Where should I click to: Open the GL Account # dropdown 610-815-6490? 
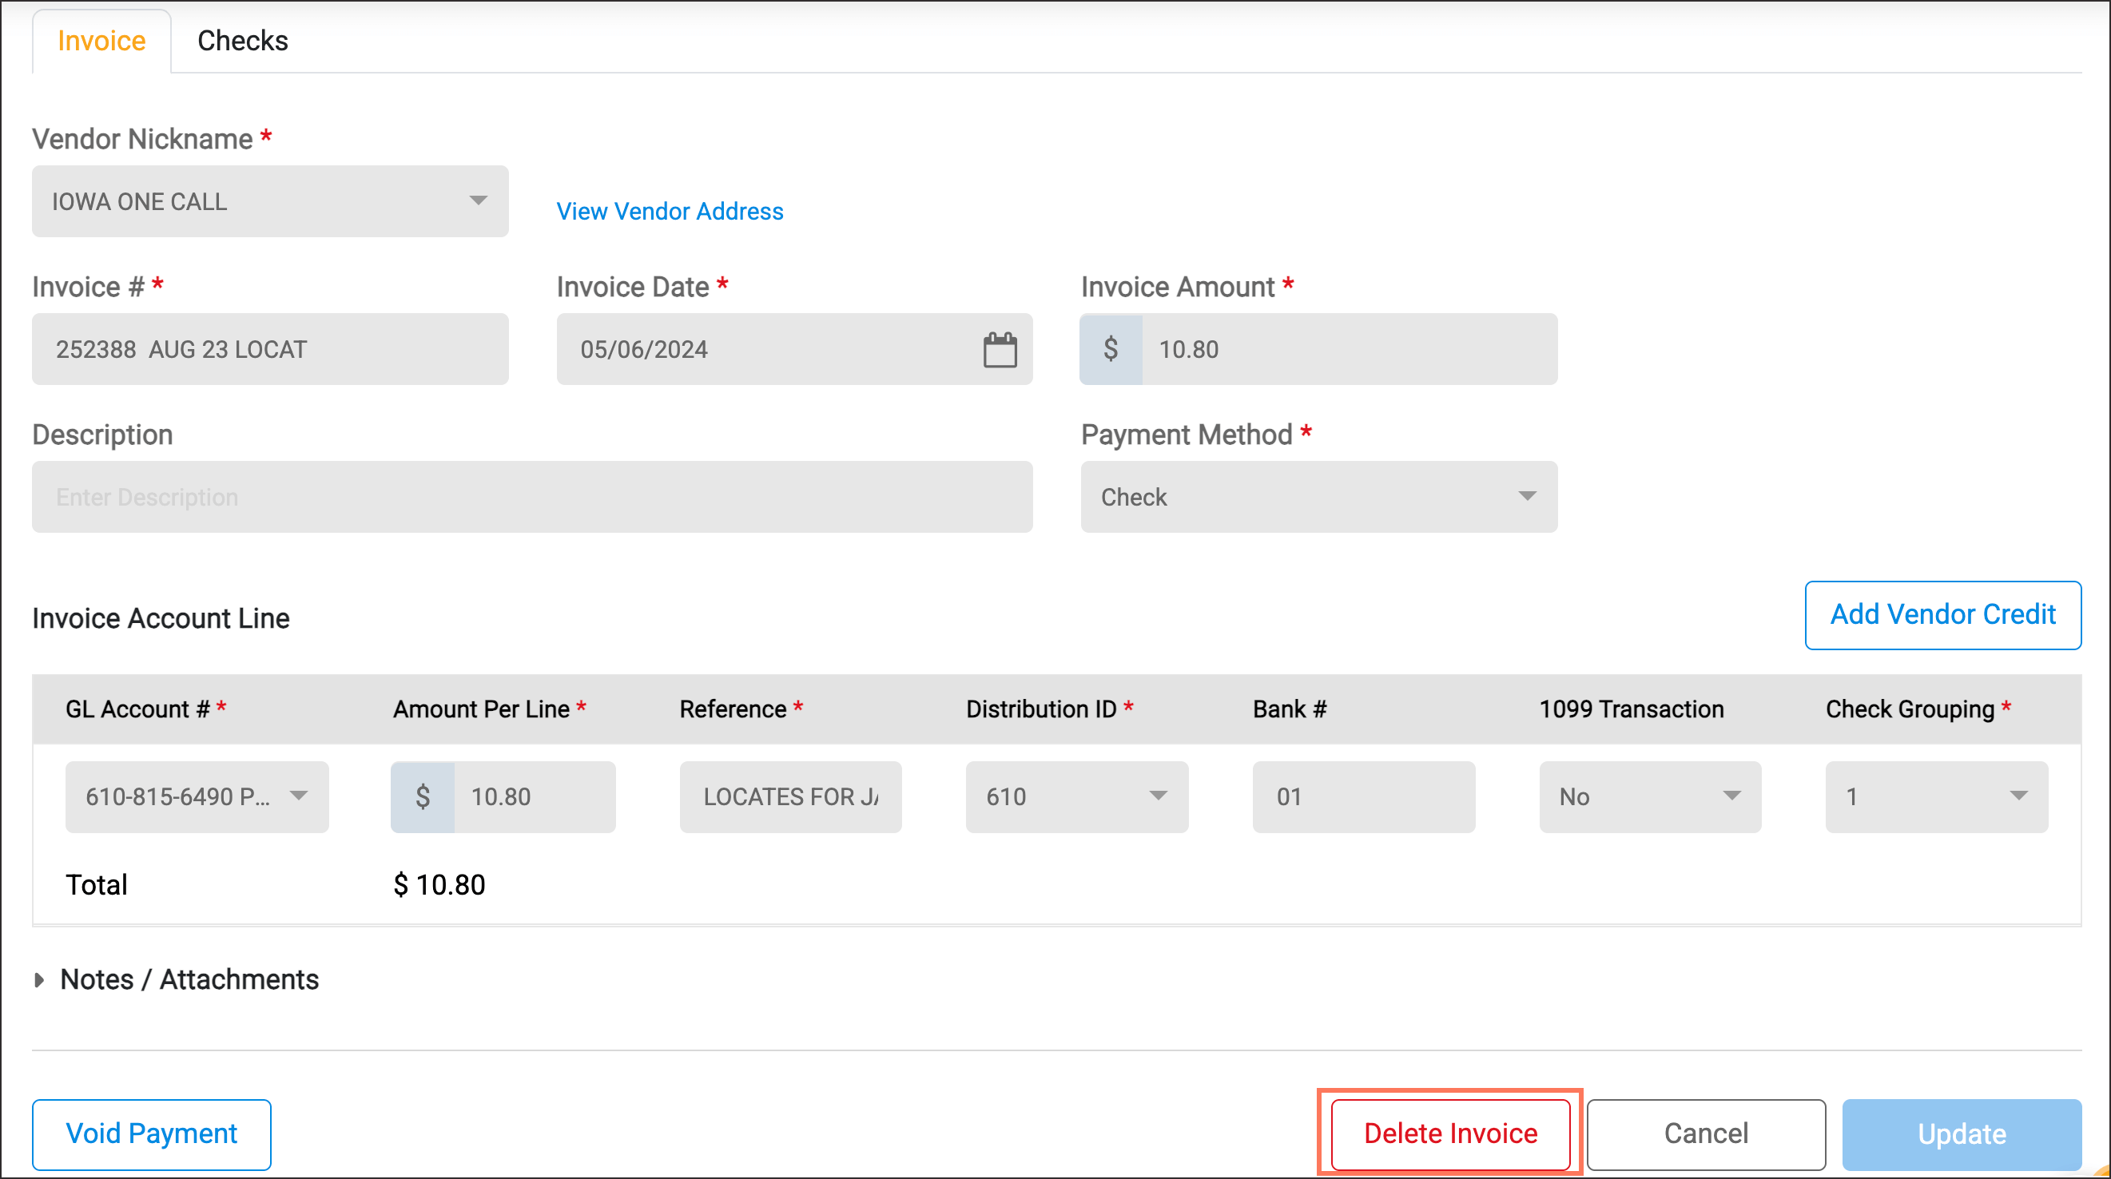pyautogui.click(x=197, y=797)
